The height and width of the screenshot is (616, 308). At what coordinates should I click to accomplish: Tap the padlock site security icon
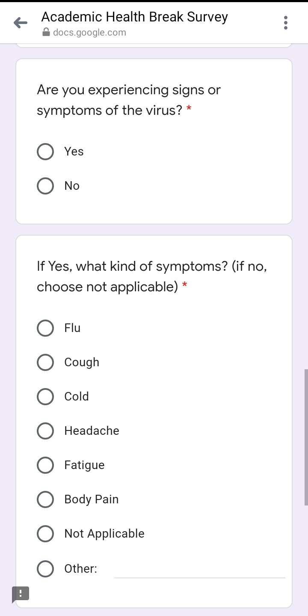coord(46,33)
